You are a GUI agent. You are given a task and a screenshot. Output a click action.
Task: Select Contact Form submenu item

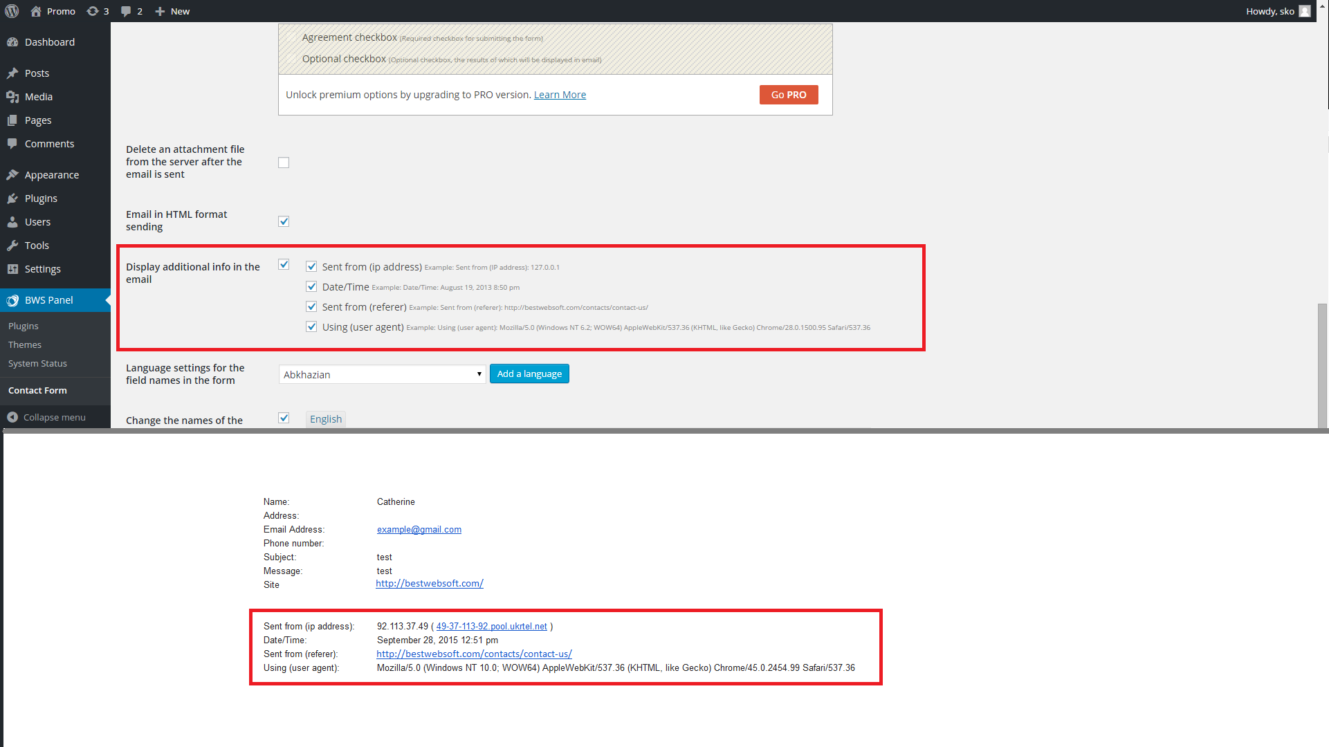click(37, 390)
